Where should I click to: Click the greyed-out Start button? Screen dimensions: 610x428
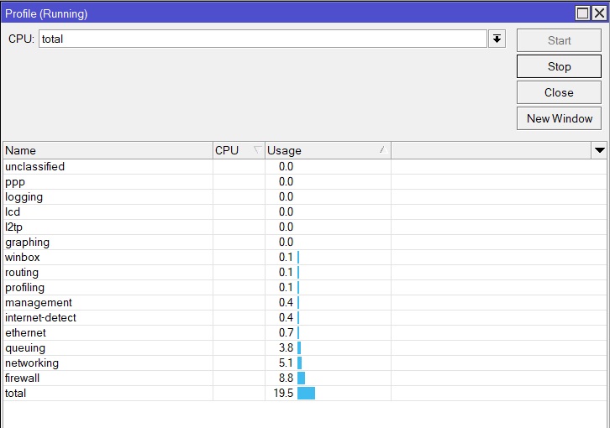pos(559,40)
